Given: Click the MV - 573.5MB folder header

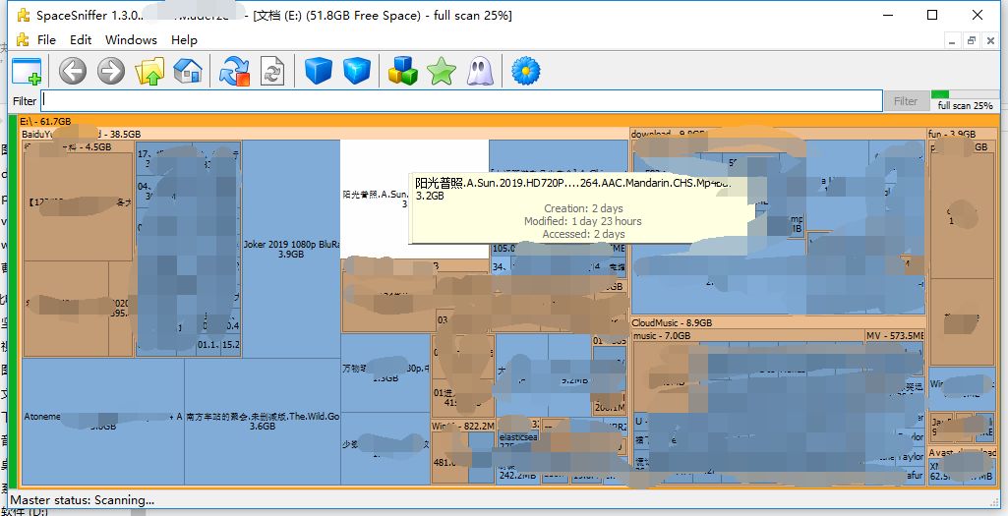Looking at the screenshot, I should click(x=894, y=335).
